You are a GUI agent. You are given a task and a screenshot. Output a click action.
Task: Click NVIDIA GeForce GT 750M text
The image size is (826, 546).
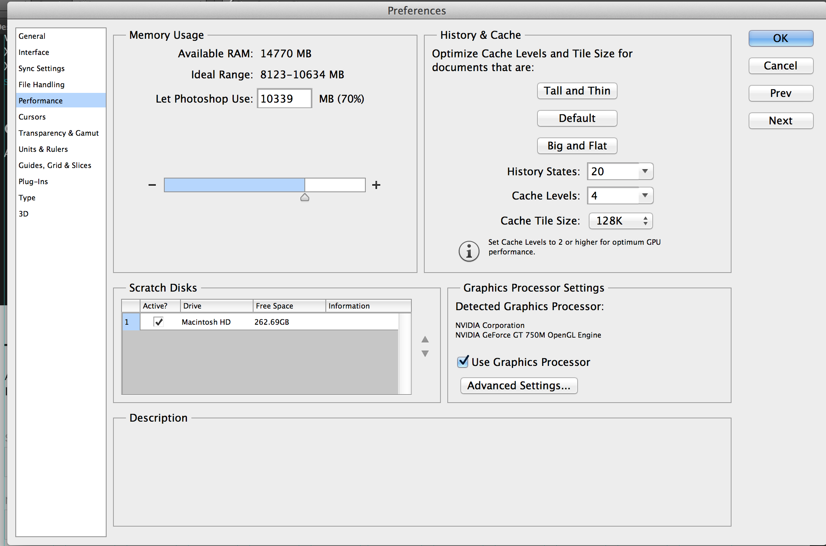(528, 335)
